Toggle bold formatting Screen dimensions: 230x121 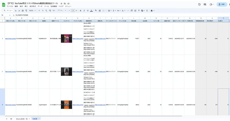pyautogui.click(x=80, y=11)
